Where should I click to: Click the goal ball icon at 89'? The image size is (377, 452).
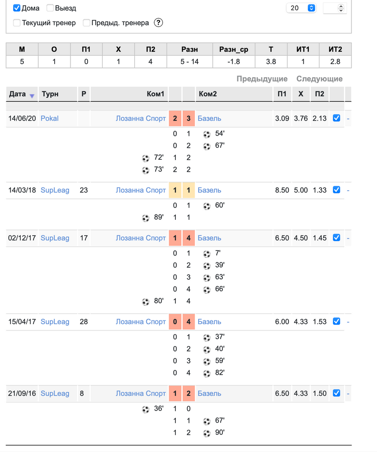tap(145, 218)
